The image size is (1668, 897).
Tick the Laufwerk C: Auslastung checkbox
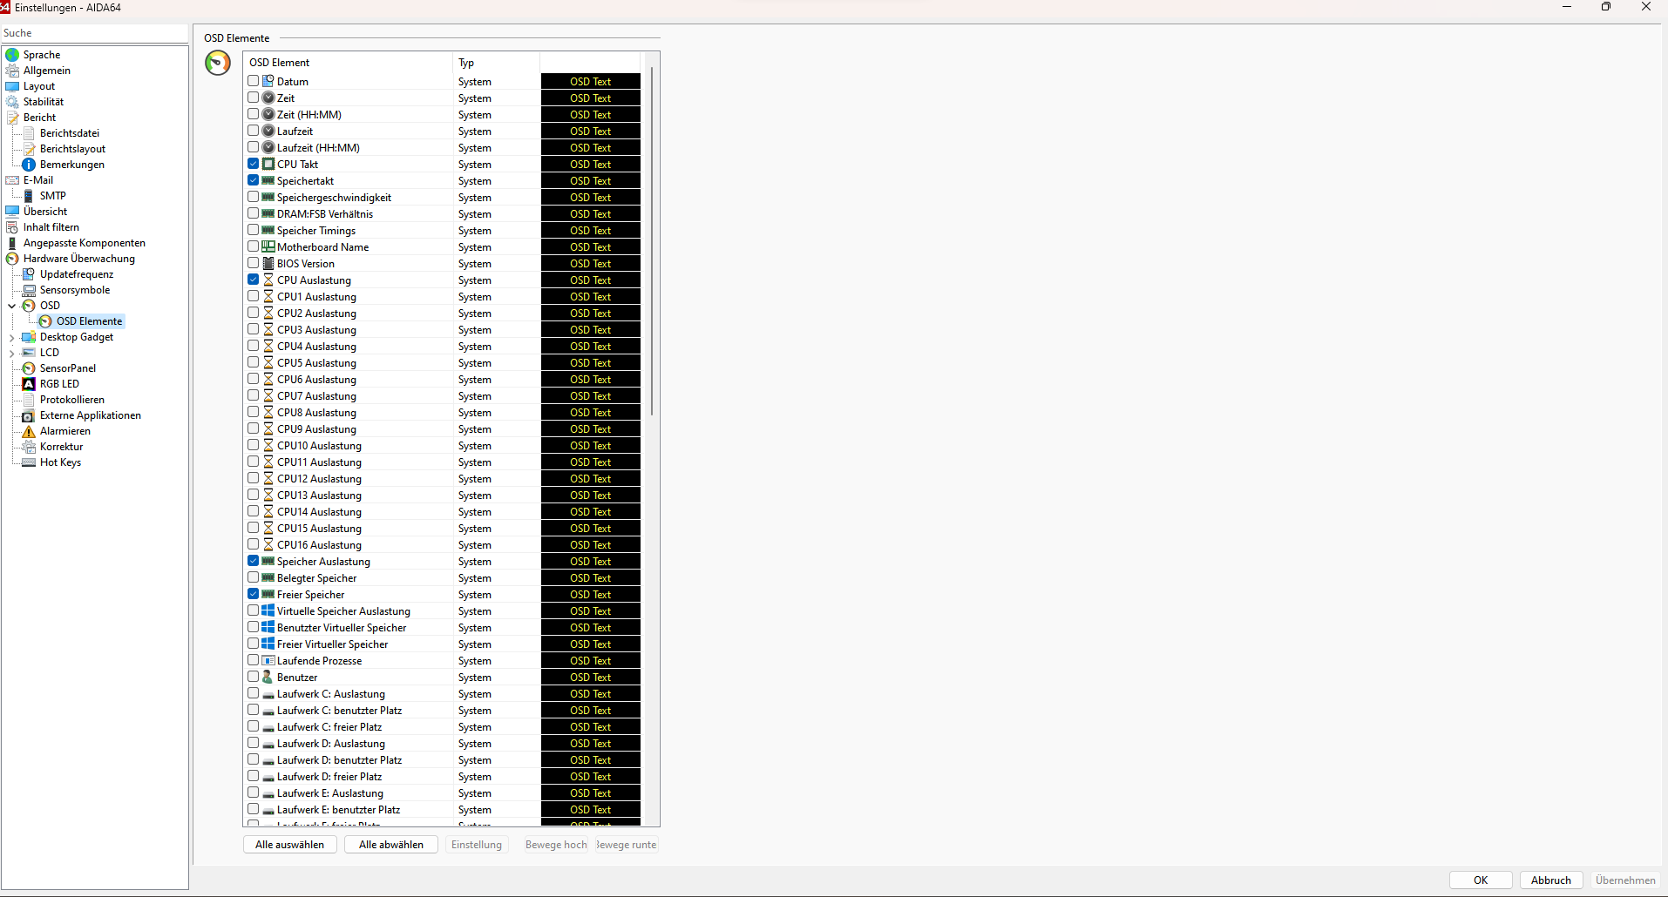point(254,693)
